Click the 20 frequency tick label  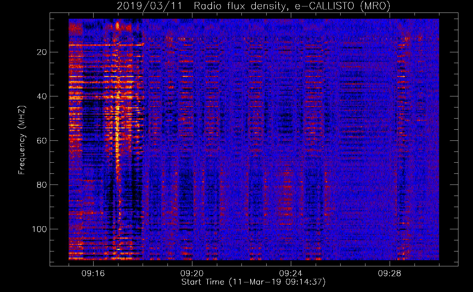point(42,52)
